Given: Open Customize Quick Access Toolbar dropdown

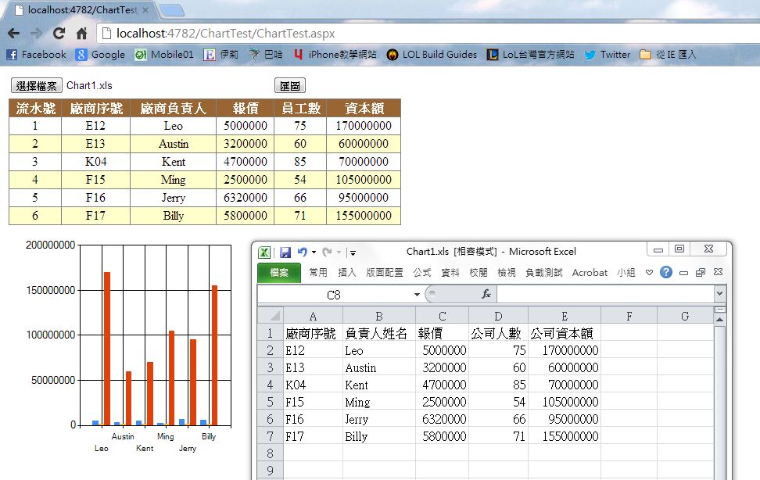Looking at the screenshot, I should click(353, 253).
